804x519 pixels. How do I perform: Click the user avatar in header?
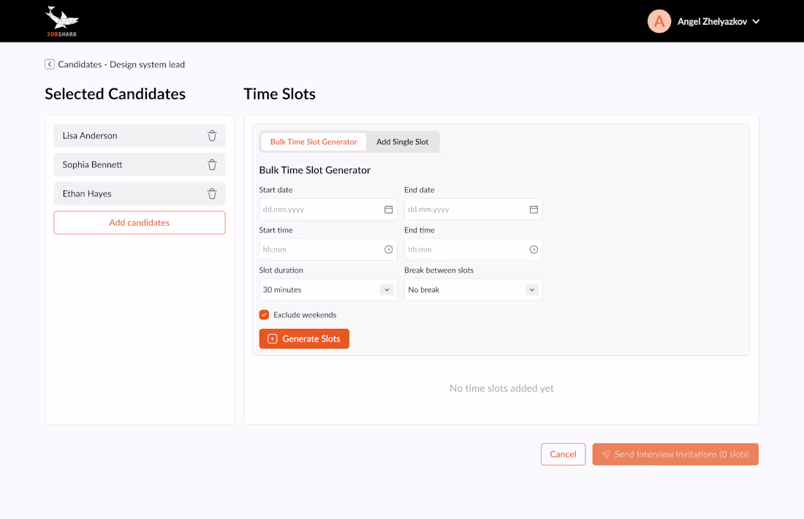click(659, 21)
